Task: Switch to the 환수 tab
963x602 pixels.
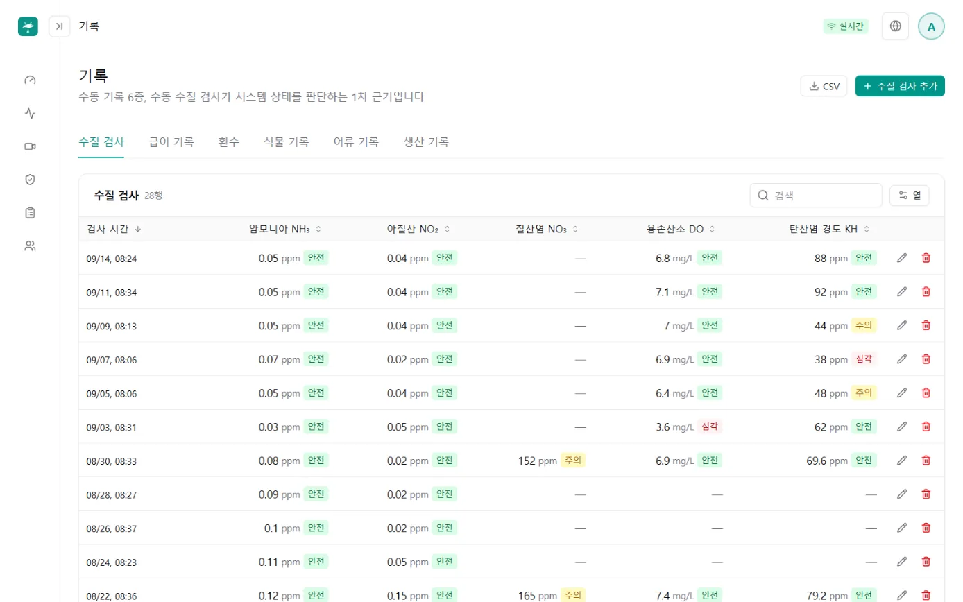Action: pyautogui.click(x=229, y=142)
